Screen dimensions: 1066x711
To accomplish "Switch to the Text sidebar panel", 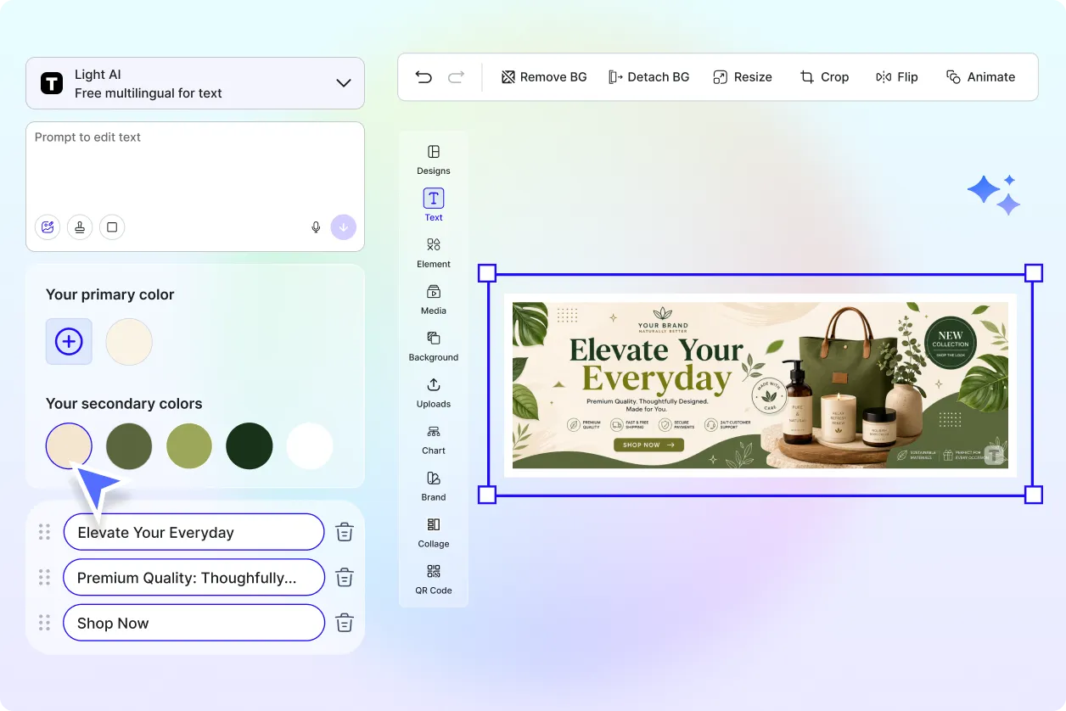I will [434, 205].
